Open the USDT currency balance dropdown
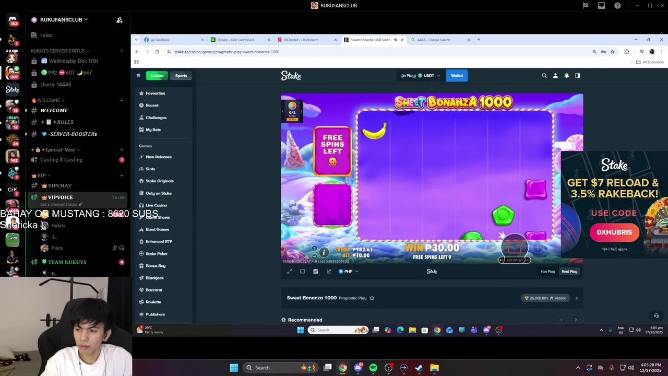668x376 pixels. [421, 76]
